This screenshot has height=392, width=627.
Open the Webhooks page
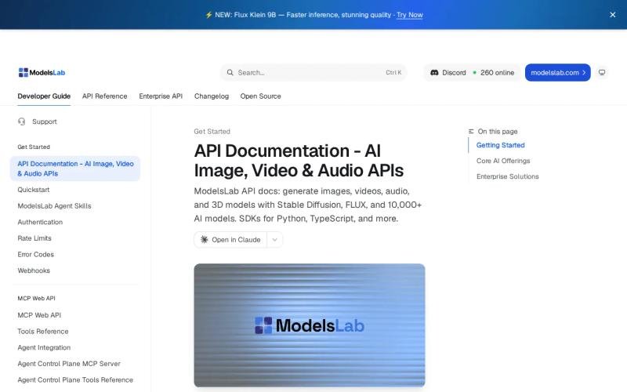[x=34, y=270]
